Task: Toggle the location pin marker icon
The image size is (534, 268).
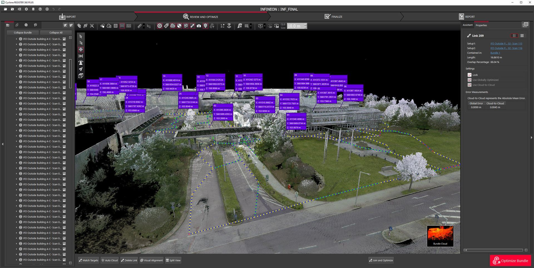Action: (x=206, y=26)
